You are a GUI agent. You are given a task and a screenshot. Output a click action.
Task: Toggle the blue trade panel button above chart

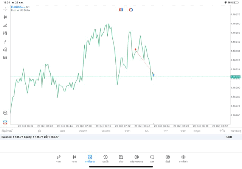[x=121, y=10]
